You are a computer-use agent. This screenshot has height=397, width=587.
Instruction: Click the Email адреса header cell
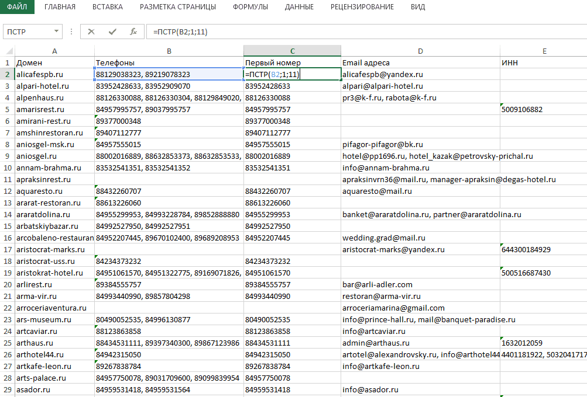pos(420,62)
